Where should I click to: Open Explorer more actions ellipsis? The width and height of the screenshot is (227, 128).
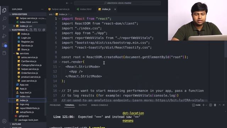point(42,9)
